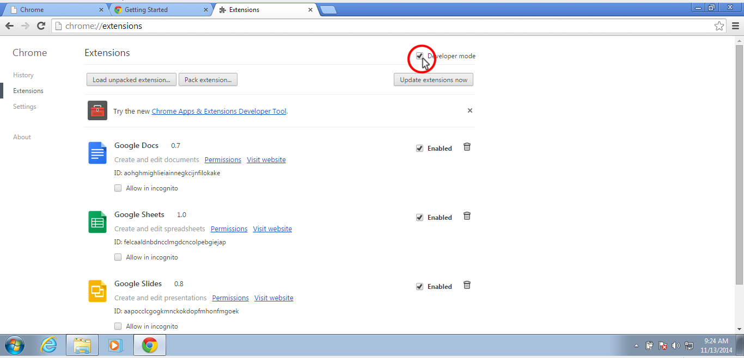
Task: Visit website link for Google Sheets
Action: tap(272, 229)
